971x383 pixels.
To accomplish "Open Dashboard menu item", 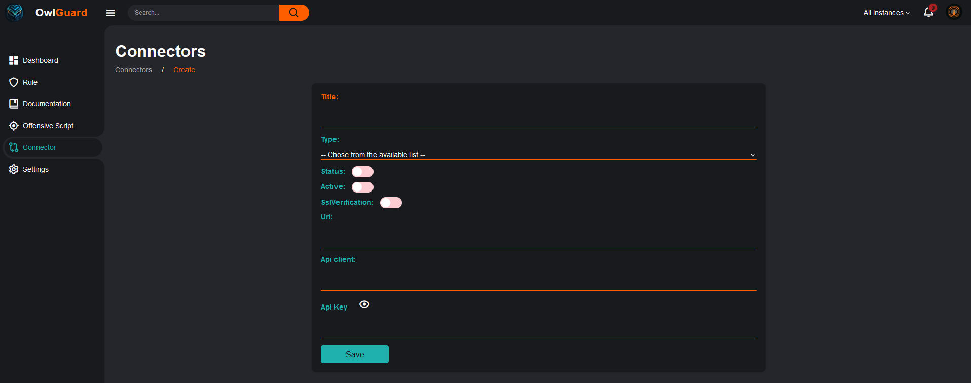I will (41, 60).
